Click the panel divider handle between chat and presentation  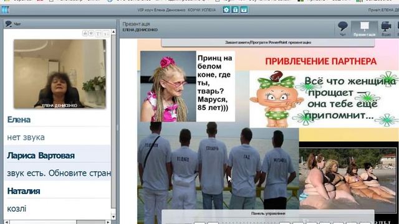click(x=118, y=127)
